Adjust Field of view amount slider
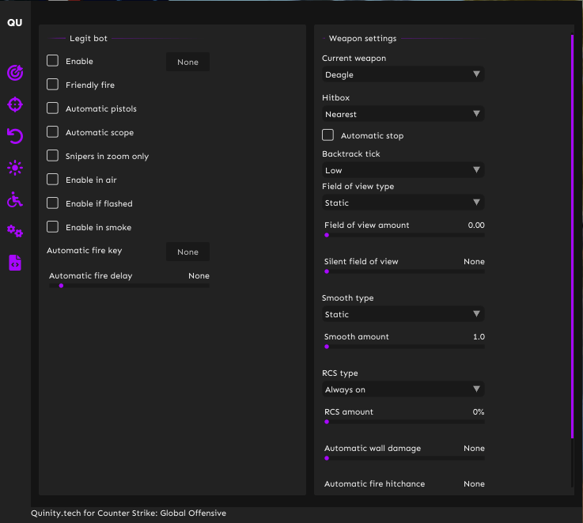583x523 pixels. click(x=404, y=235)
